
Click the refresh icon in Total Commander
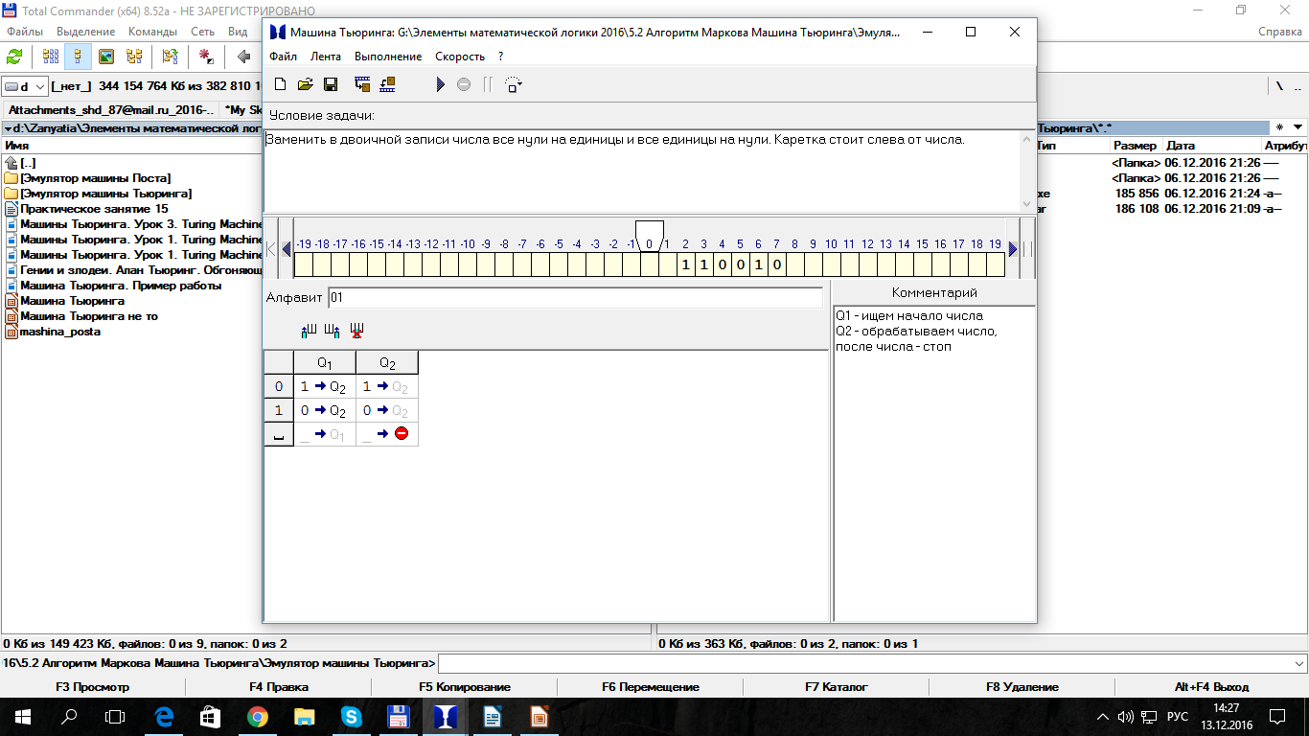(14, 57)
